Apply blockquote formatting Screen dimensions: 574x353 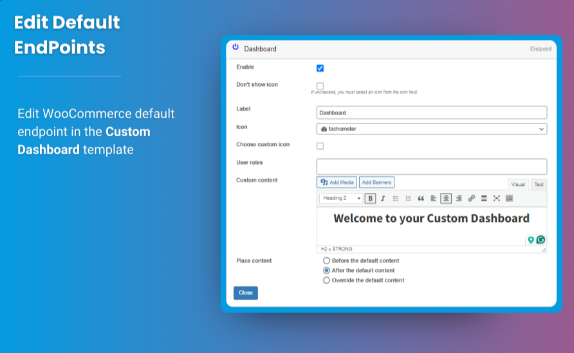[x=421, y=199]
